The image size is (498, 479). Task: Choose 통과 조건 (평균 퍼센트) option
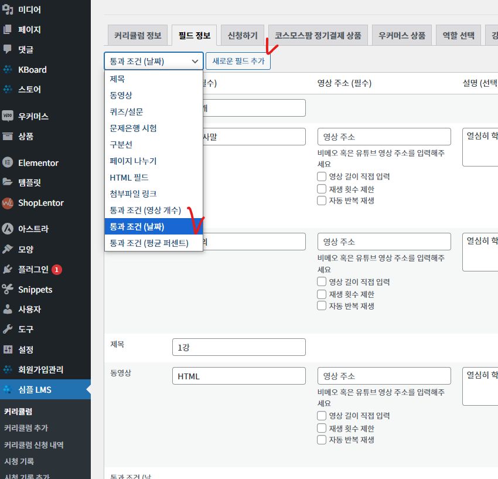(x=154, y=243)
